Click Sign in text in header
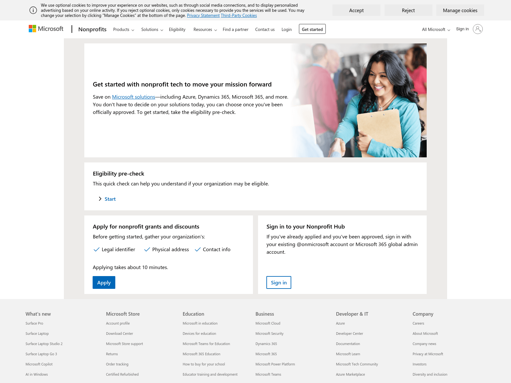Screen dimensions: 511x383 (462, 29)
